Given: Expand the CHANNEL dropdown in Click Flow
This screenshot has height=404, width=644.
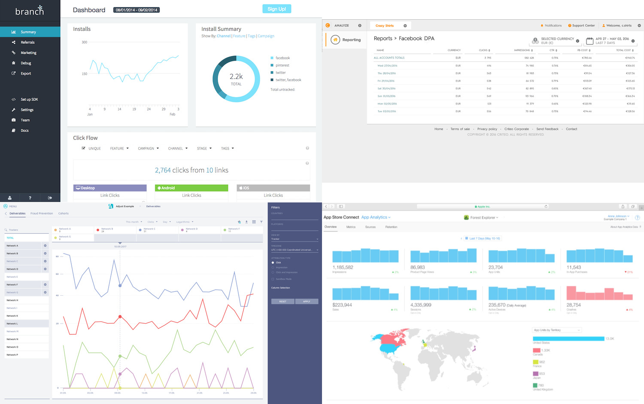Looking at the screenshot, I should 178,148.
